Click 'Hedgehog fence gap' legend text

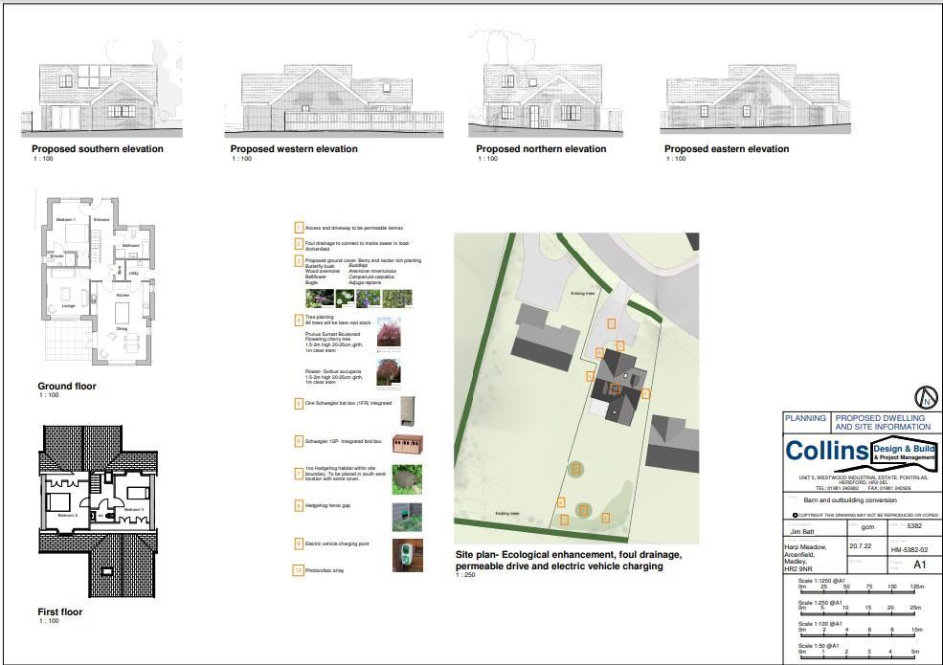click(x=327, y=505)
